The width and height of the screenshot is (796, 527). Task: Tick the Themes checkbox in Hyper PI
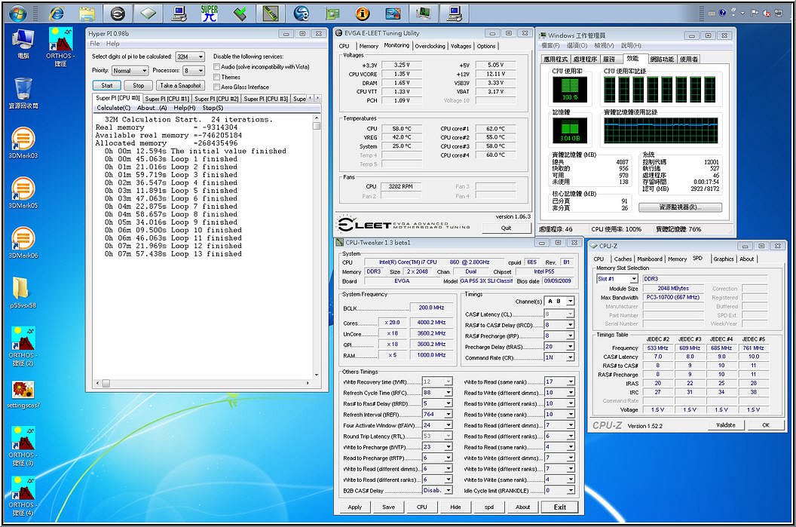pyautogui.click(x=217, y=77)
